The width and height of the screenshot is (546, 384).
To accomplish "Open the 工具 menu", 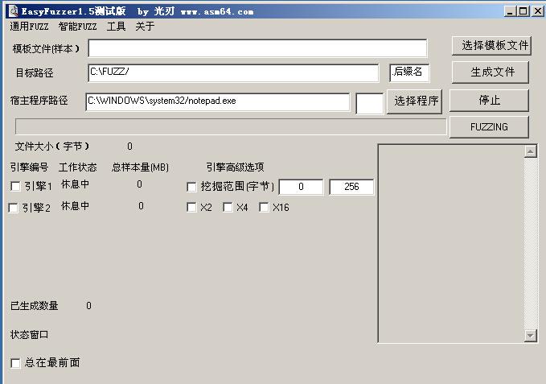I will [116, 27].
